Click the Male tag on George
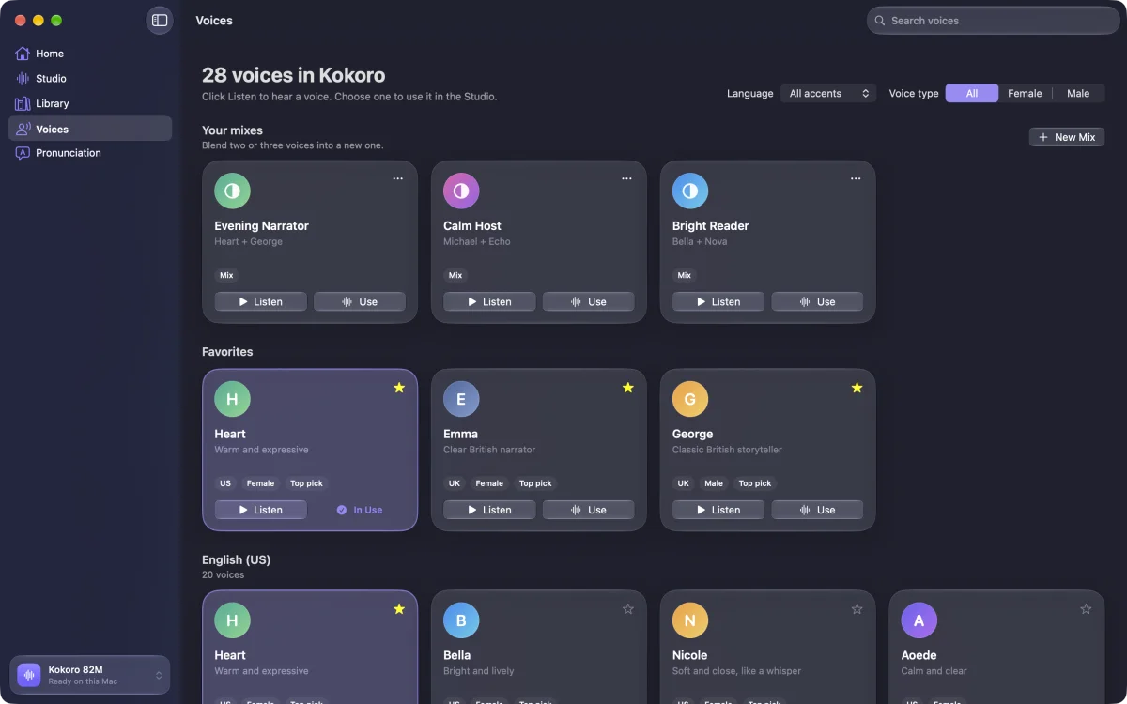Image resolution: width=1127 pixels, height=704 pixels. pyautogui.click(x=714, y=483)
